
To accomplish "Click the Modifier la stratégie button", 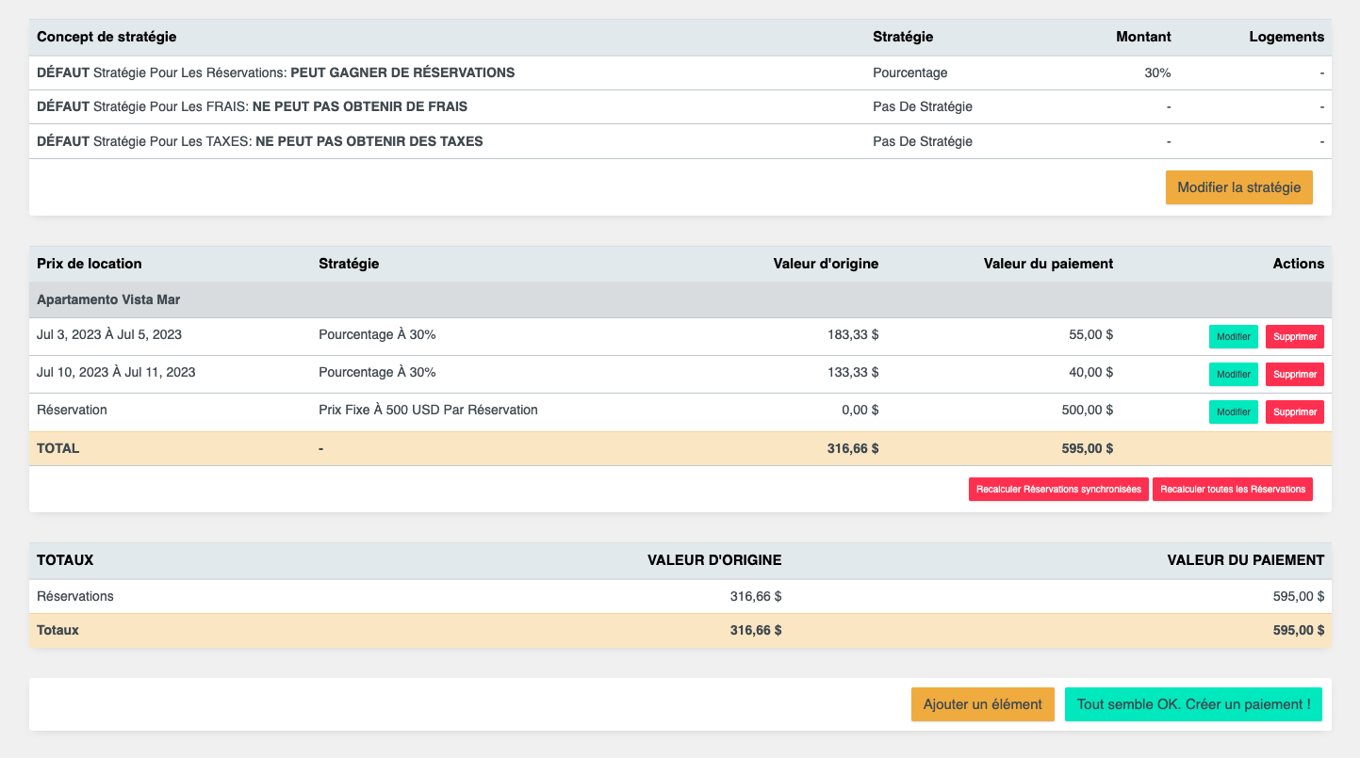I will click(1238, 187).
